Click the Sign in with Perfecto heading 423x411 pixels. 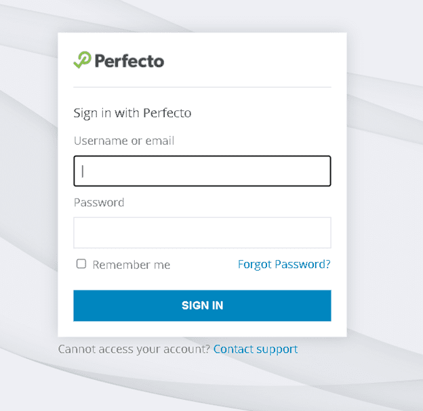pos(132,113)
